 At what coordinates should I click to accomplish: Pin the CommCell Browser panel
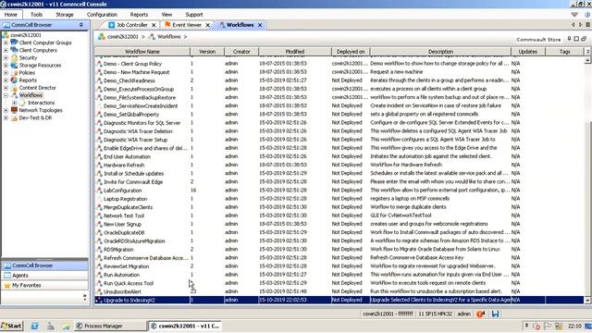click(81, 25)
